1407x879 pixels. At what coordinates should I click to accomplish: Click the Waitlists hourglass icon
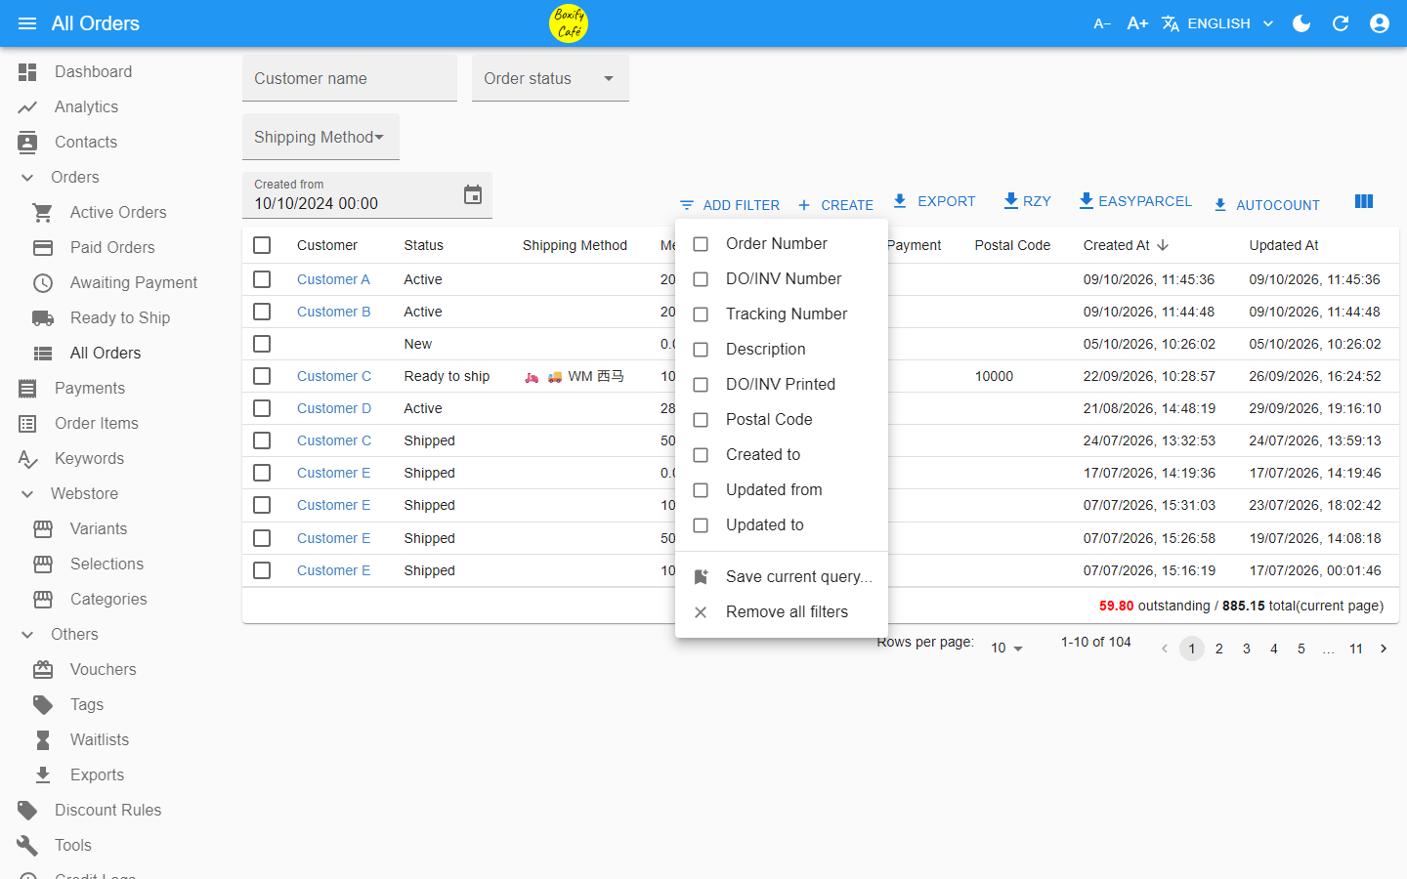[43, 740]
